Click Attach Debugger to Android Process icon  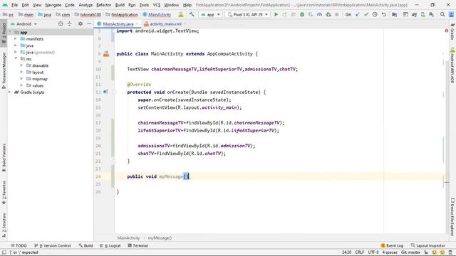point(328,14)
